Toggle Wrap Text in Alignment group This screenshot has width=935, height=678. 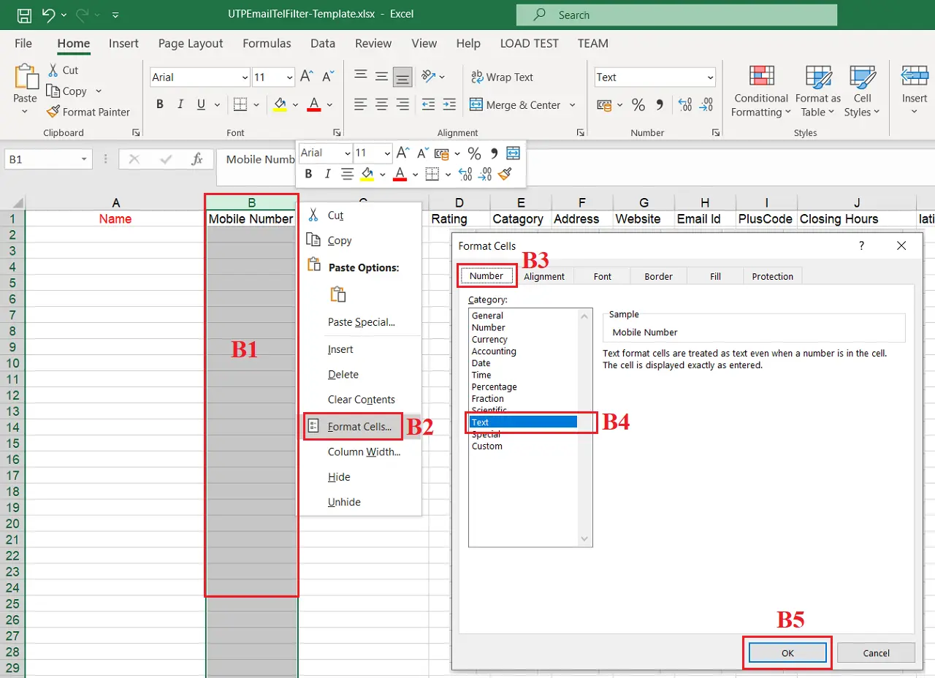click(x=502, y=77)
